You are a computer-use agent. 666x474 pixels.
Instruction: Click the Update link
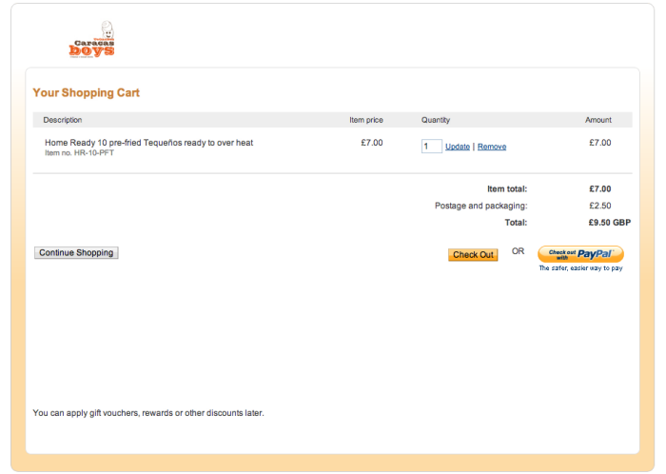tap(458, 147)
